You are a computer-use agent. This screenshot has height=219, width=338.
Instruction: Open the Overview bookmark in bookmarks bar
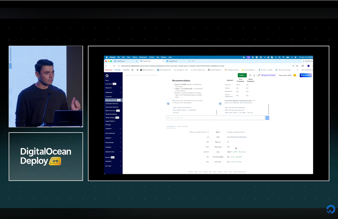(117, 70)
